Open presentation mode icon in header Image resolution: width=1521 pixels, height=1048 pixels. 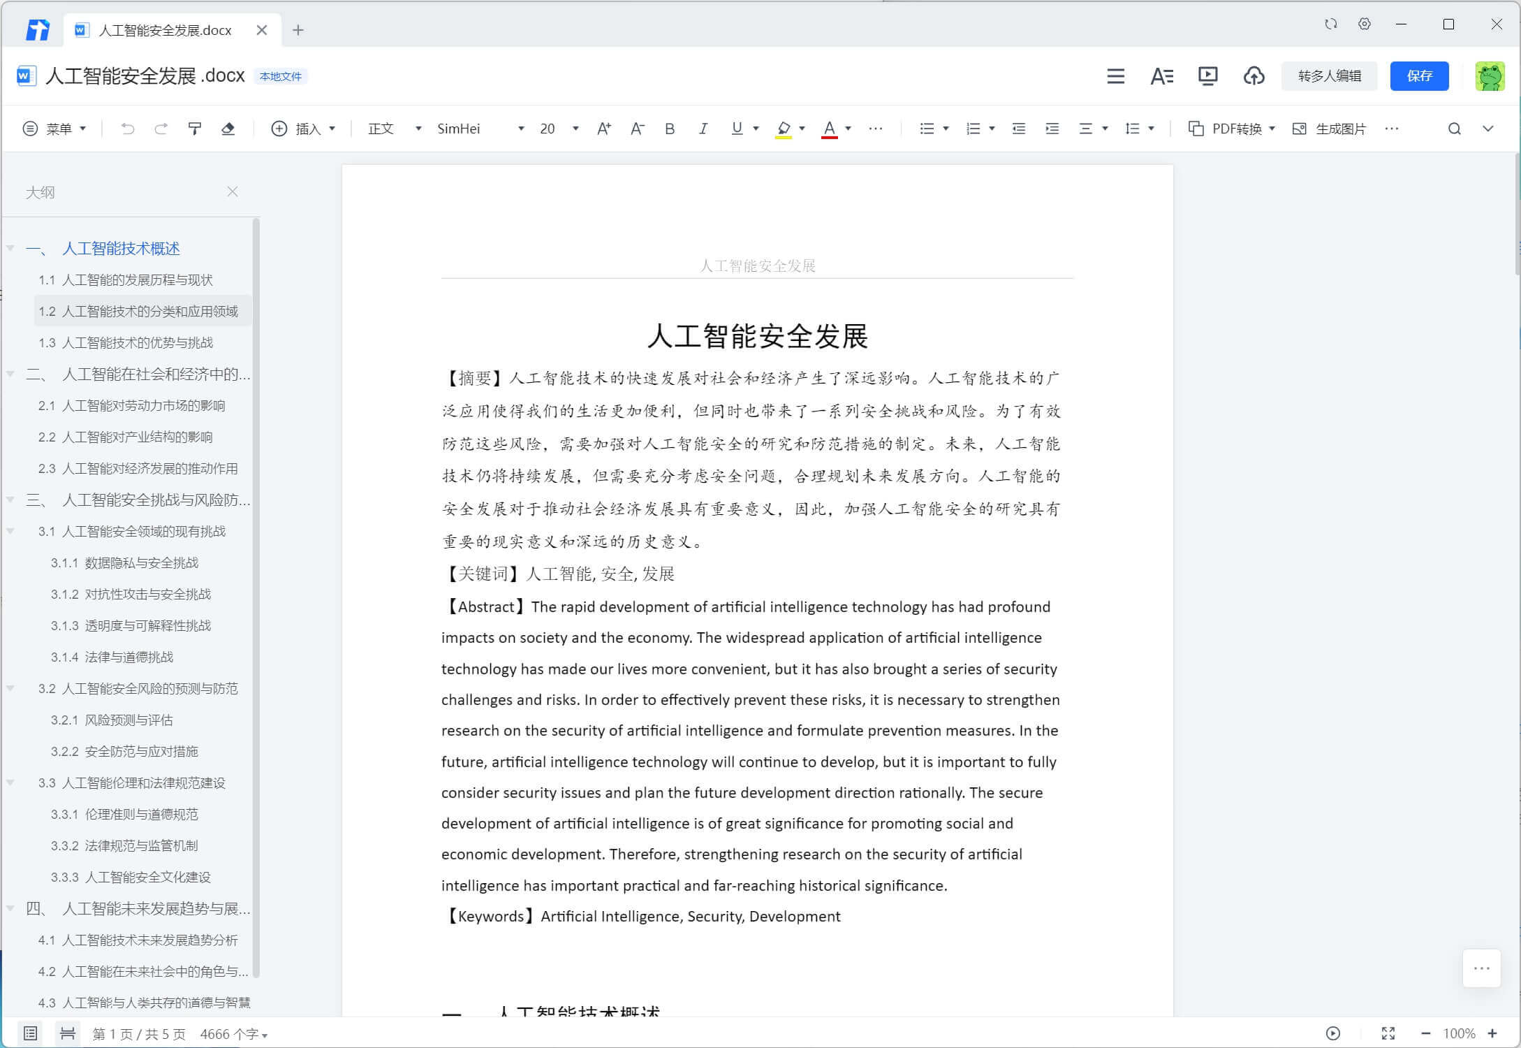click(x=1207, y=75)
